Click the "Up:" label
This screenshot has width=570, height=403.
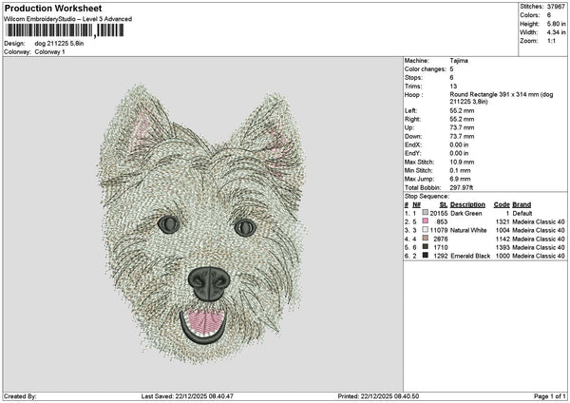coord(408,127)
